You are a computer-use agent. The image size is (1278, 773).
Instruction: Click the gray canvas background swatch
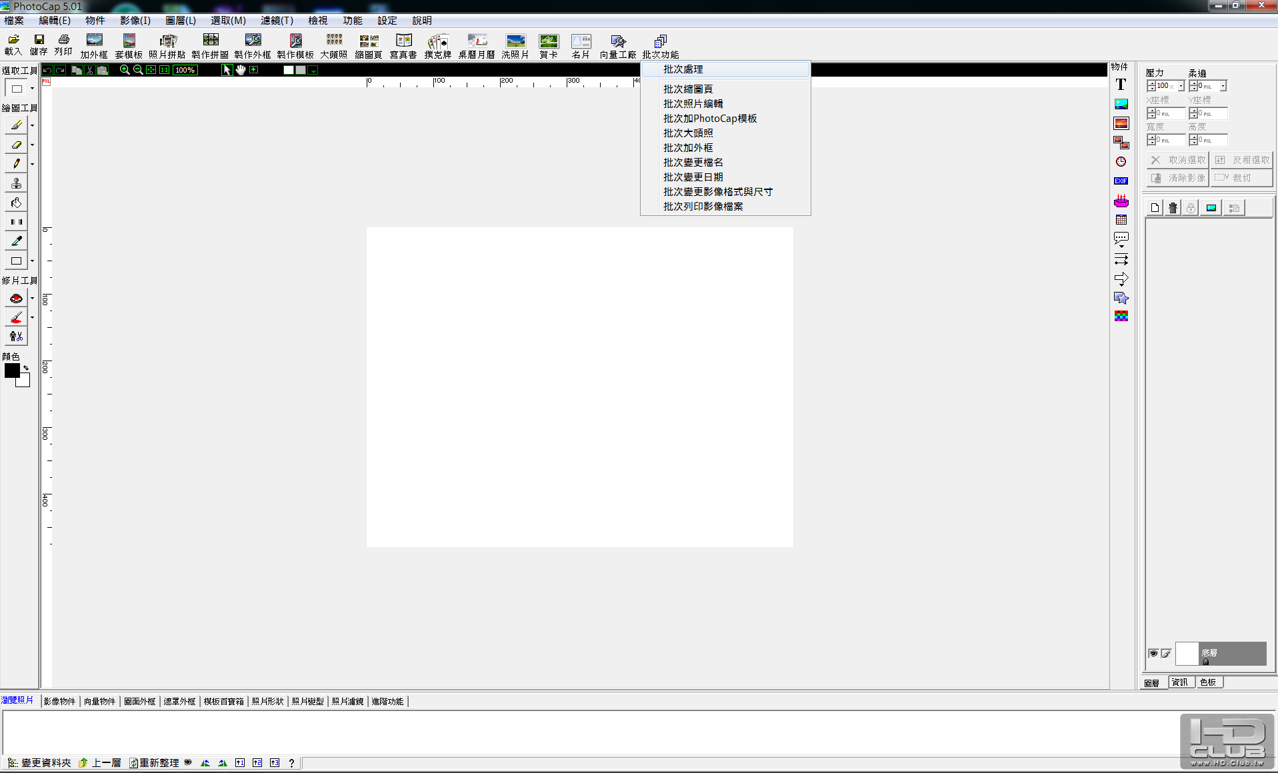(301, 70)
